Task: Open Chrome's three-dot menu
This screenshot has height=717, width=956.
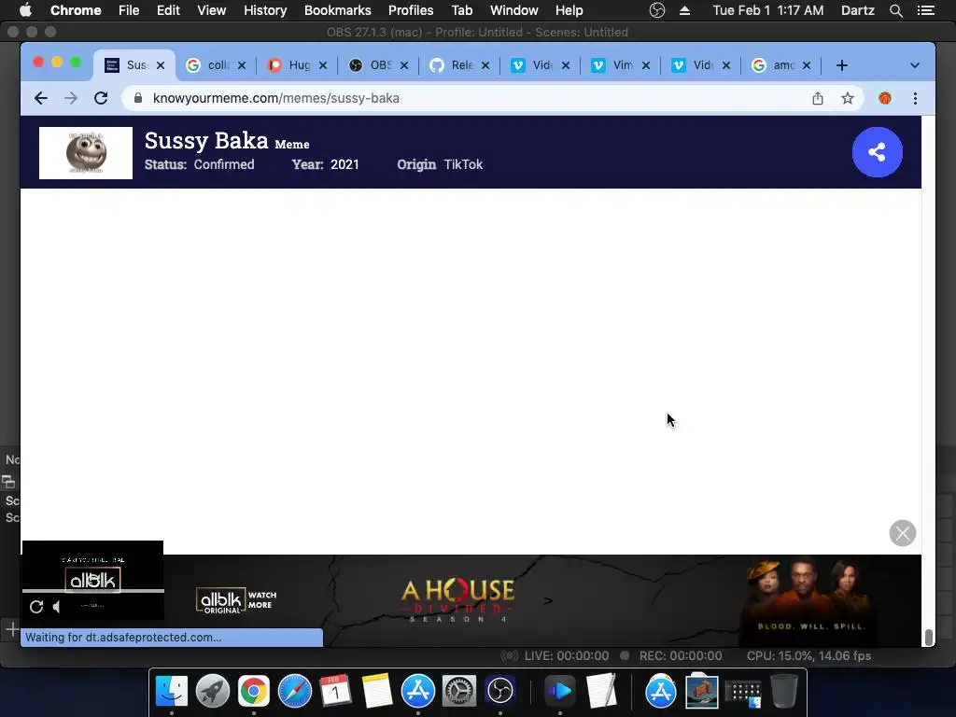Action: (x=915, y=98)
